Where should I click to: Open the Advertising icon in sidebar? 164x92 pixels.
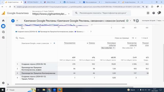3,38
